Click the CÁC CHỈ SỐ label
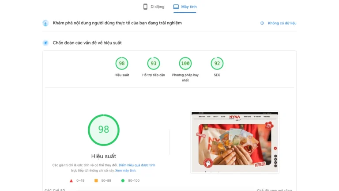This screenshot has height=191, width=339. [x=55, y=190]
